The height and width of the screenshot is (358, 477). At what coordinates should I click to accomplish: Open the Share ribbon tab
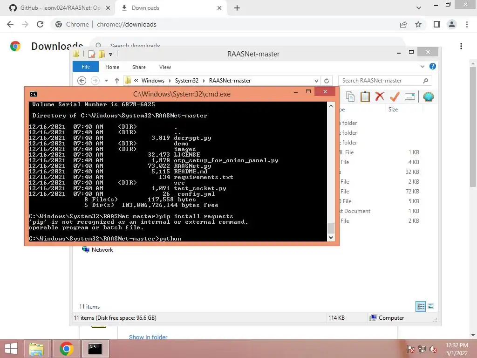tap(139, 67)
